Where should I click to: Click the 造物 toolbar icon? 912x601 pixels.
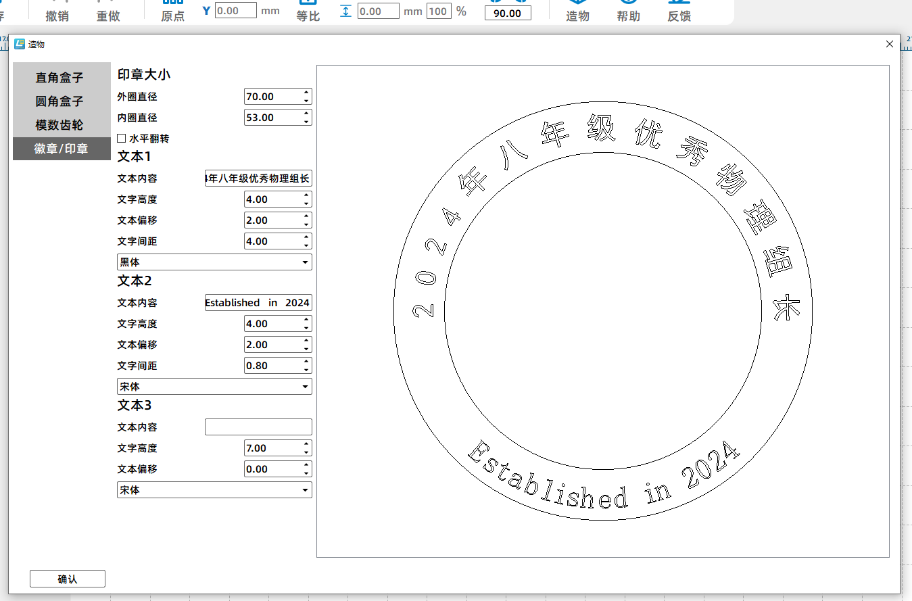[x=577, y=11]
